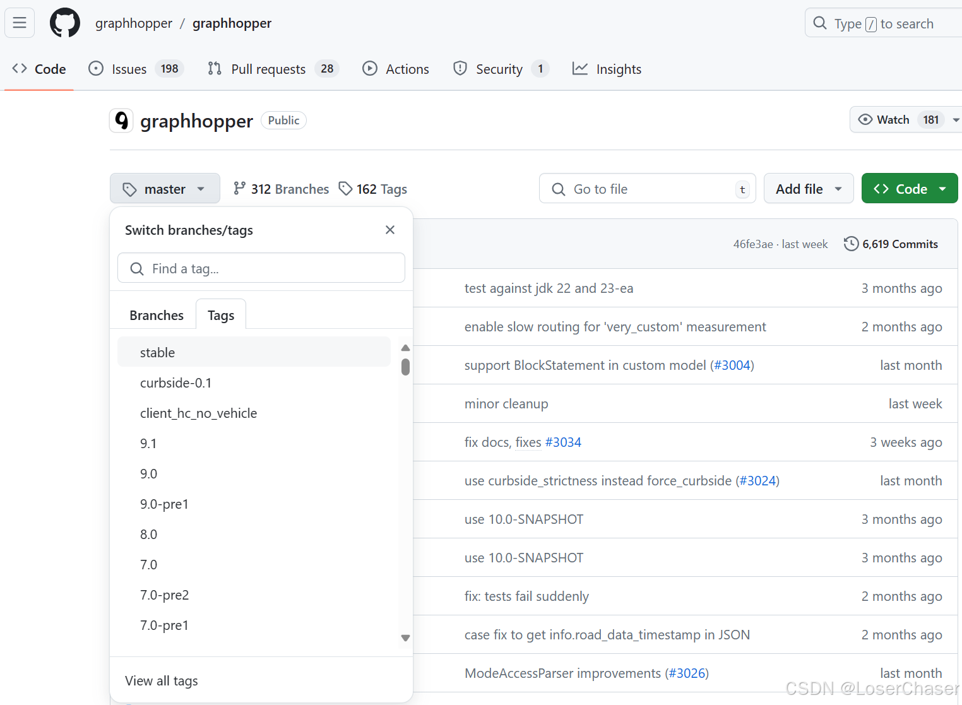The image size is (962, 705).
Task: Switch to the Branches tab in popup
Action: tap(157, 315)
